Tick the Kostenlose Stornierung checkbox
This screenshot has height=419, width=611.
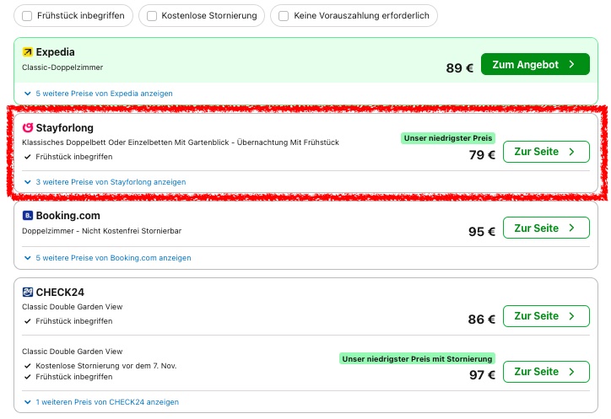152,16
